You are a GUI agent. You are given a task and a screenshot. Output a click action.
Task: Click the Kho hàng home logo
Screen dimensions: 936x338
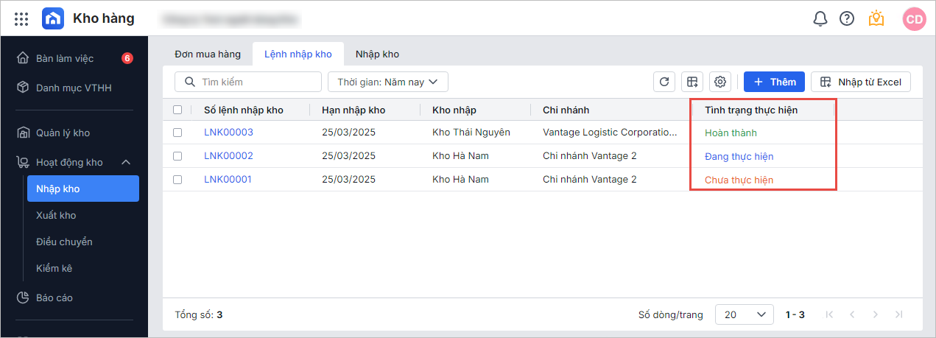[x=53, y=19]
